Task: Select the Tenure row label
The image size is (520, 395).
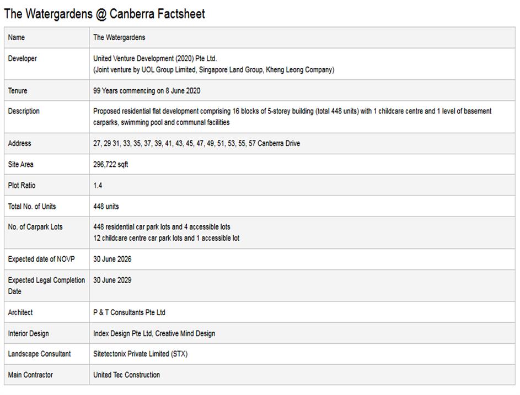Action: point(18,90)
